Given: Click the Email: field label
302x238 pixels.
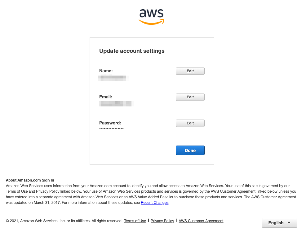Looking at the screenshot, I should [105, 97].
